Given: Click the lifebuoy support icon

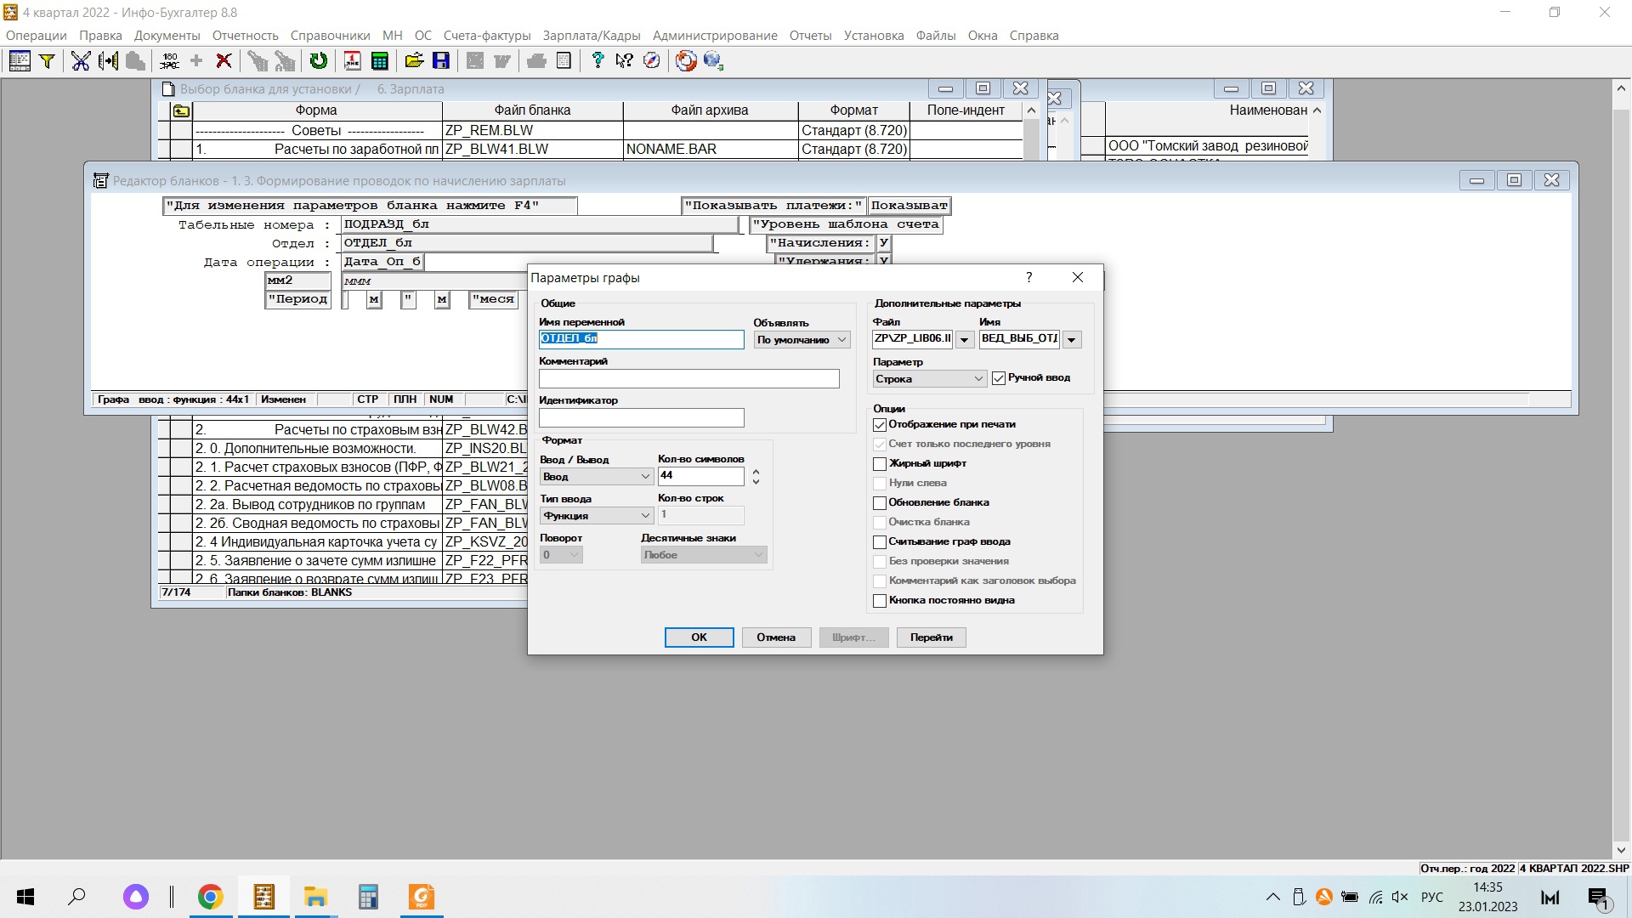Looking at the screenshot, I should coord(686,60).
